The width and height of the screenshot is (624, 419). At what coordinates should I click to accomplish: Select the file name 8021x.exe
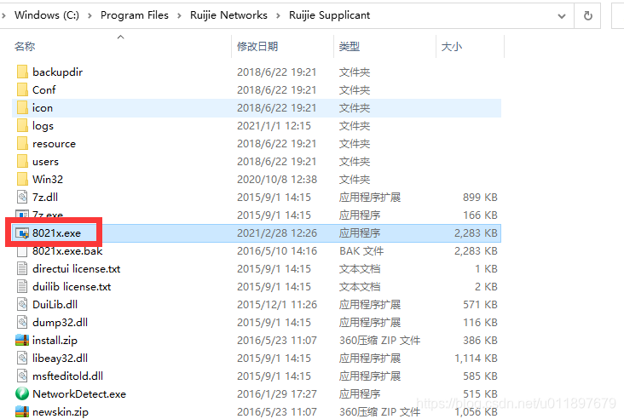(56, 233)
